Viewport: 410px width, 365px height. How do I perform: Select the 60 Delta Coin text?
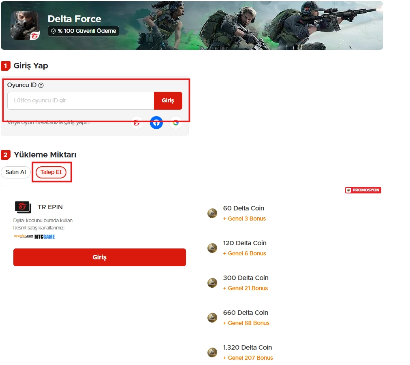(243, 208)
